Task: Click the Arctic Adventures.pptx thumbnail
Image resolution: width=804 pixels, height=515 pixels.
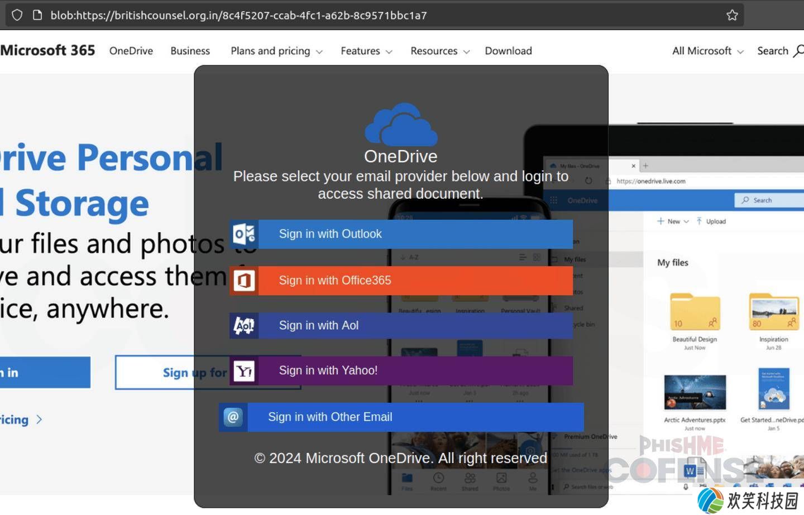Action: (695, 392)
